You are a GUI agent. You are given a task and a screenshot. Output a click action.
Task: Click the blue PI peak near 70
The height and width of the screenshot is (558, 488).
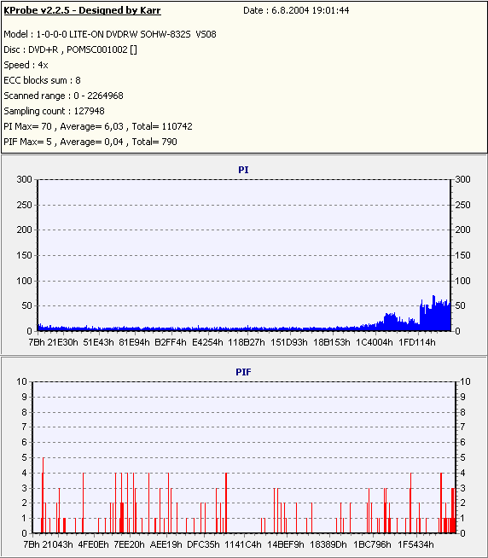coord(433,312)
